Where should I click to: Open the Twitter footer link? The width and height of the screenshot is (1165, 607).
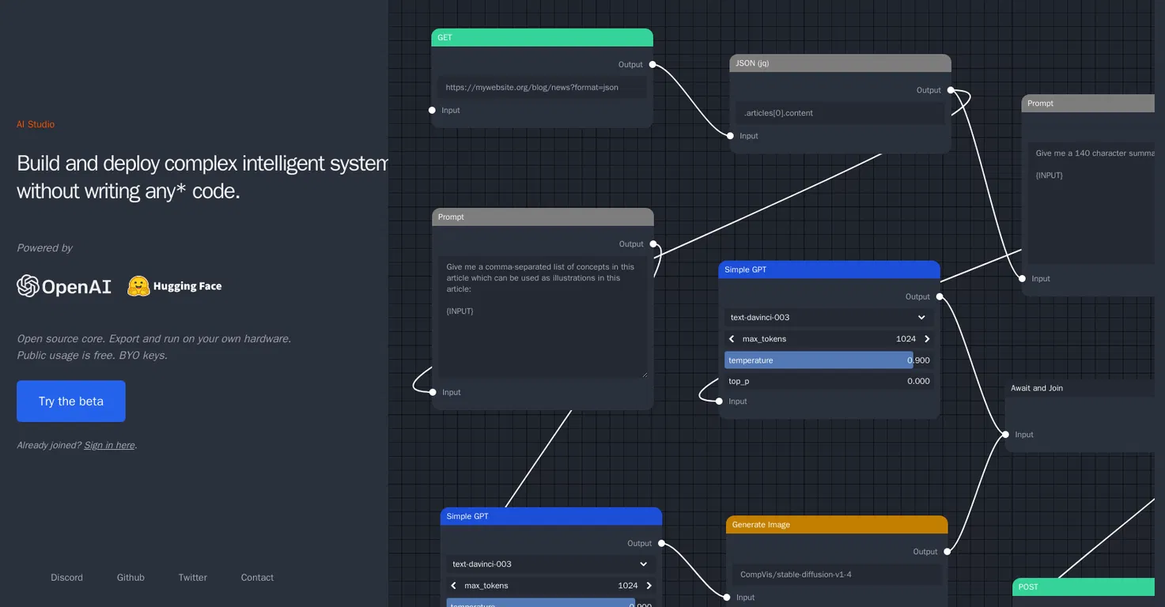pyautogui.click(x=193, y=578)
